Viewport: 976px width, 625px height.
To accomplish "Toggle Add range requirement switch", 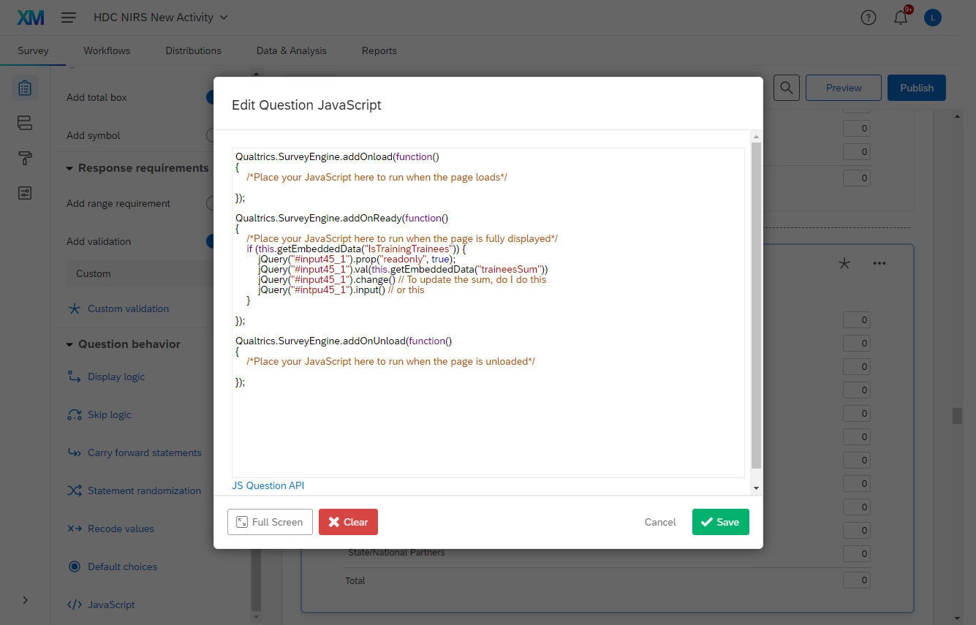I will [x=211, y=203].
